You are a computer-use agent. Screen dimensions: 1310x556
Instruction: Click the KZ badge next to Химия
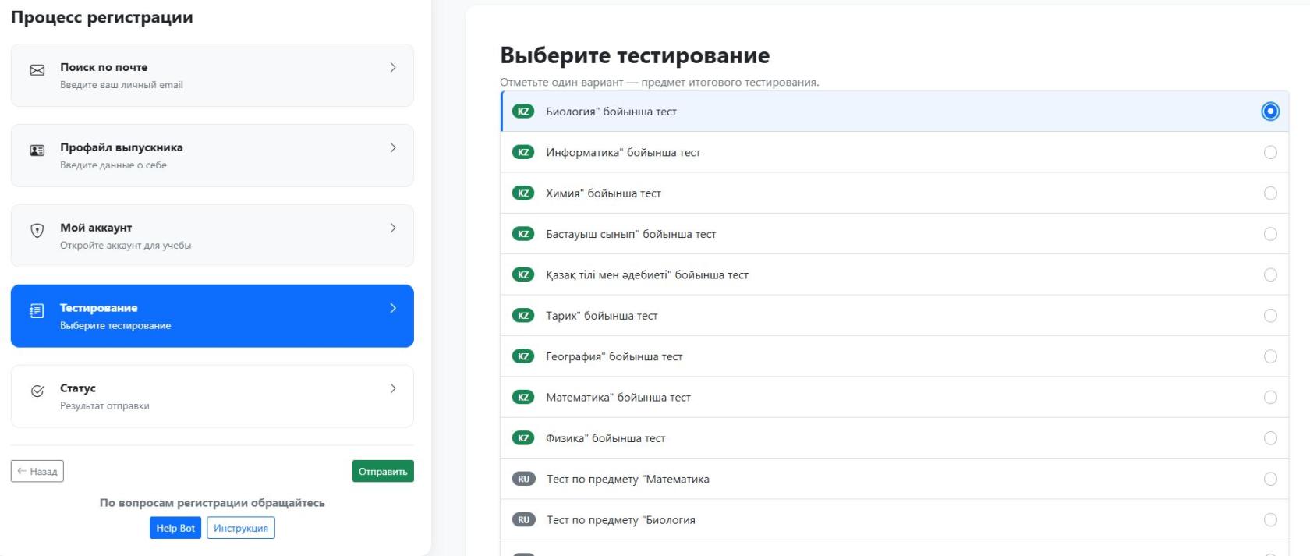coord(523,193)
